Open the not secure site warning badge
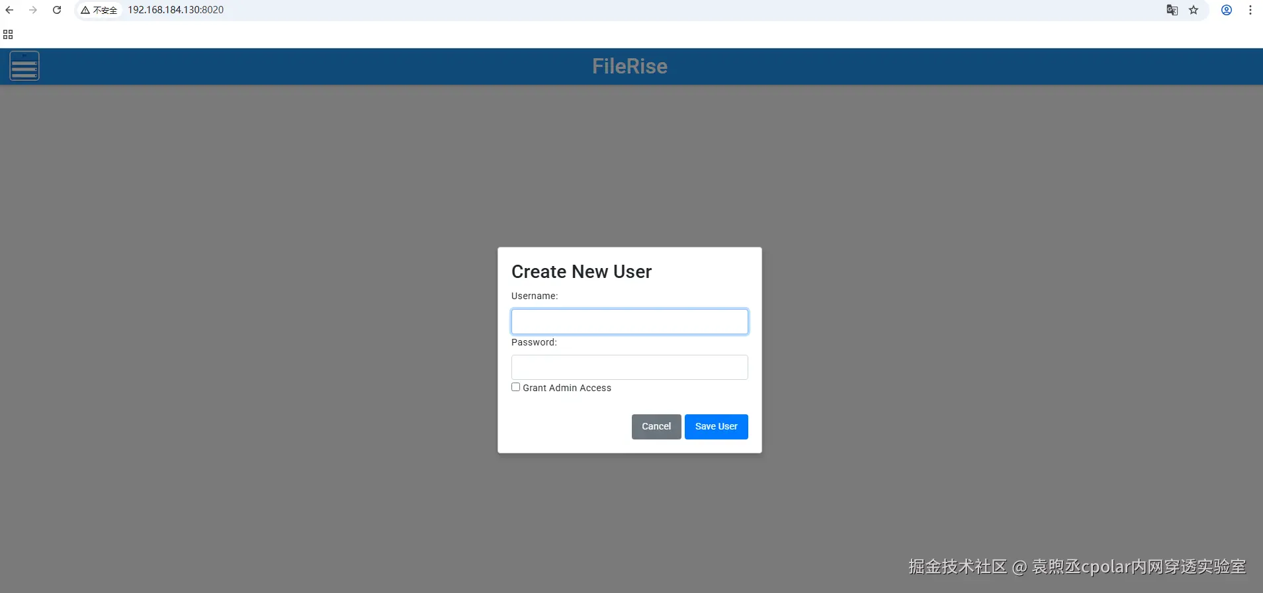The height and width of the screenshot is (593, 1263). [x=99, y=10]
